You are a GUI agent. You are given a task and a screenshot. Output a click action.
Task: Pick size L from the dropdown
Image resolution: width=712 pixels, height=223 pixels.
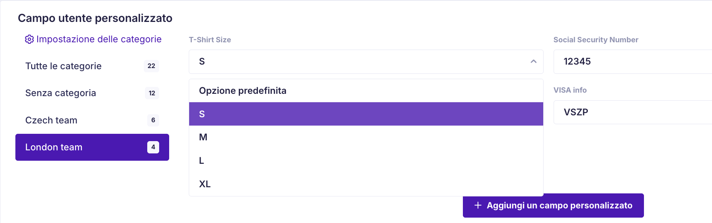tap(366, 161)
